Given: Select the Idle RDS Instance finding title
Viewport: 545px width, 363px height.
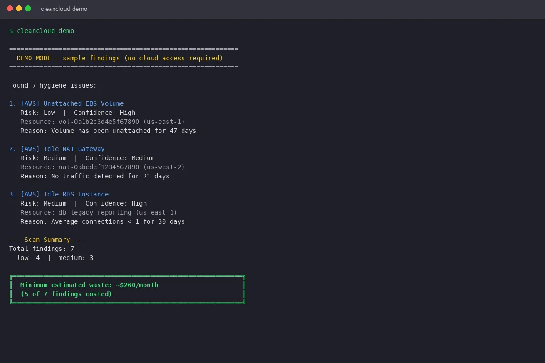Looking at the screenshot, I should [75, 194].
